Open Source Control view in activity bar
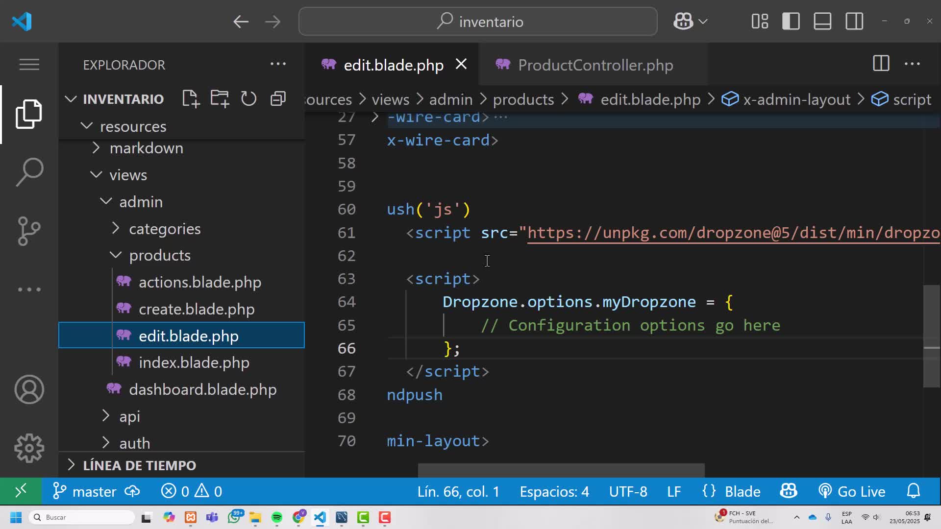This screenshot has width=941, height=529. tap(29, 231)
